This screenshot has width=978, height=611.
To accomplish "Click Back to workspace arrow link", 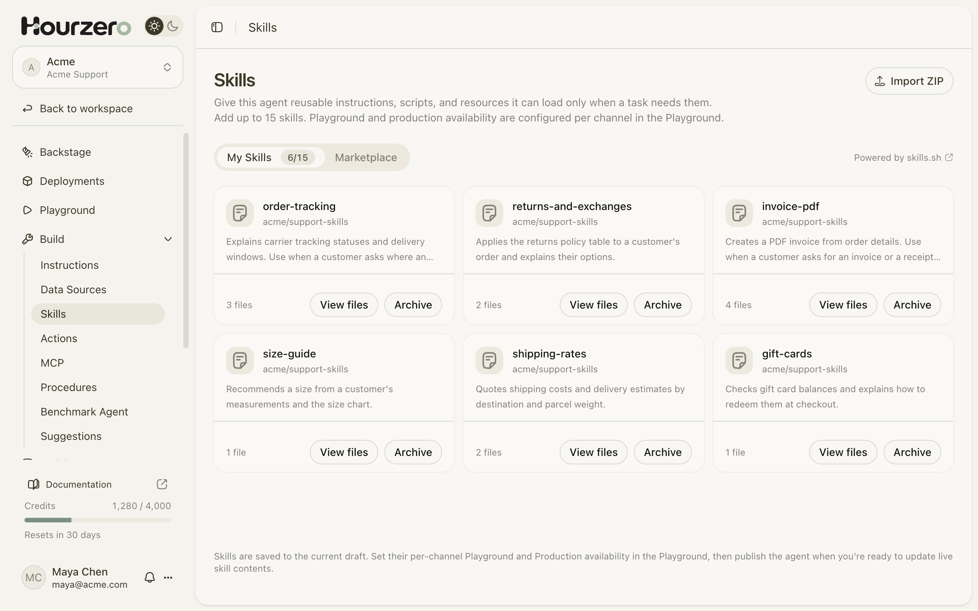I will (77, 108).
